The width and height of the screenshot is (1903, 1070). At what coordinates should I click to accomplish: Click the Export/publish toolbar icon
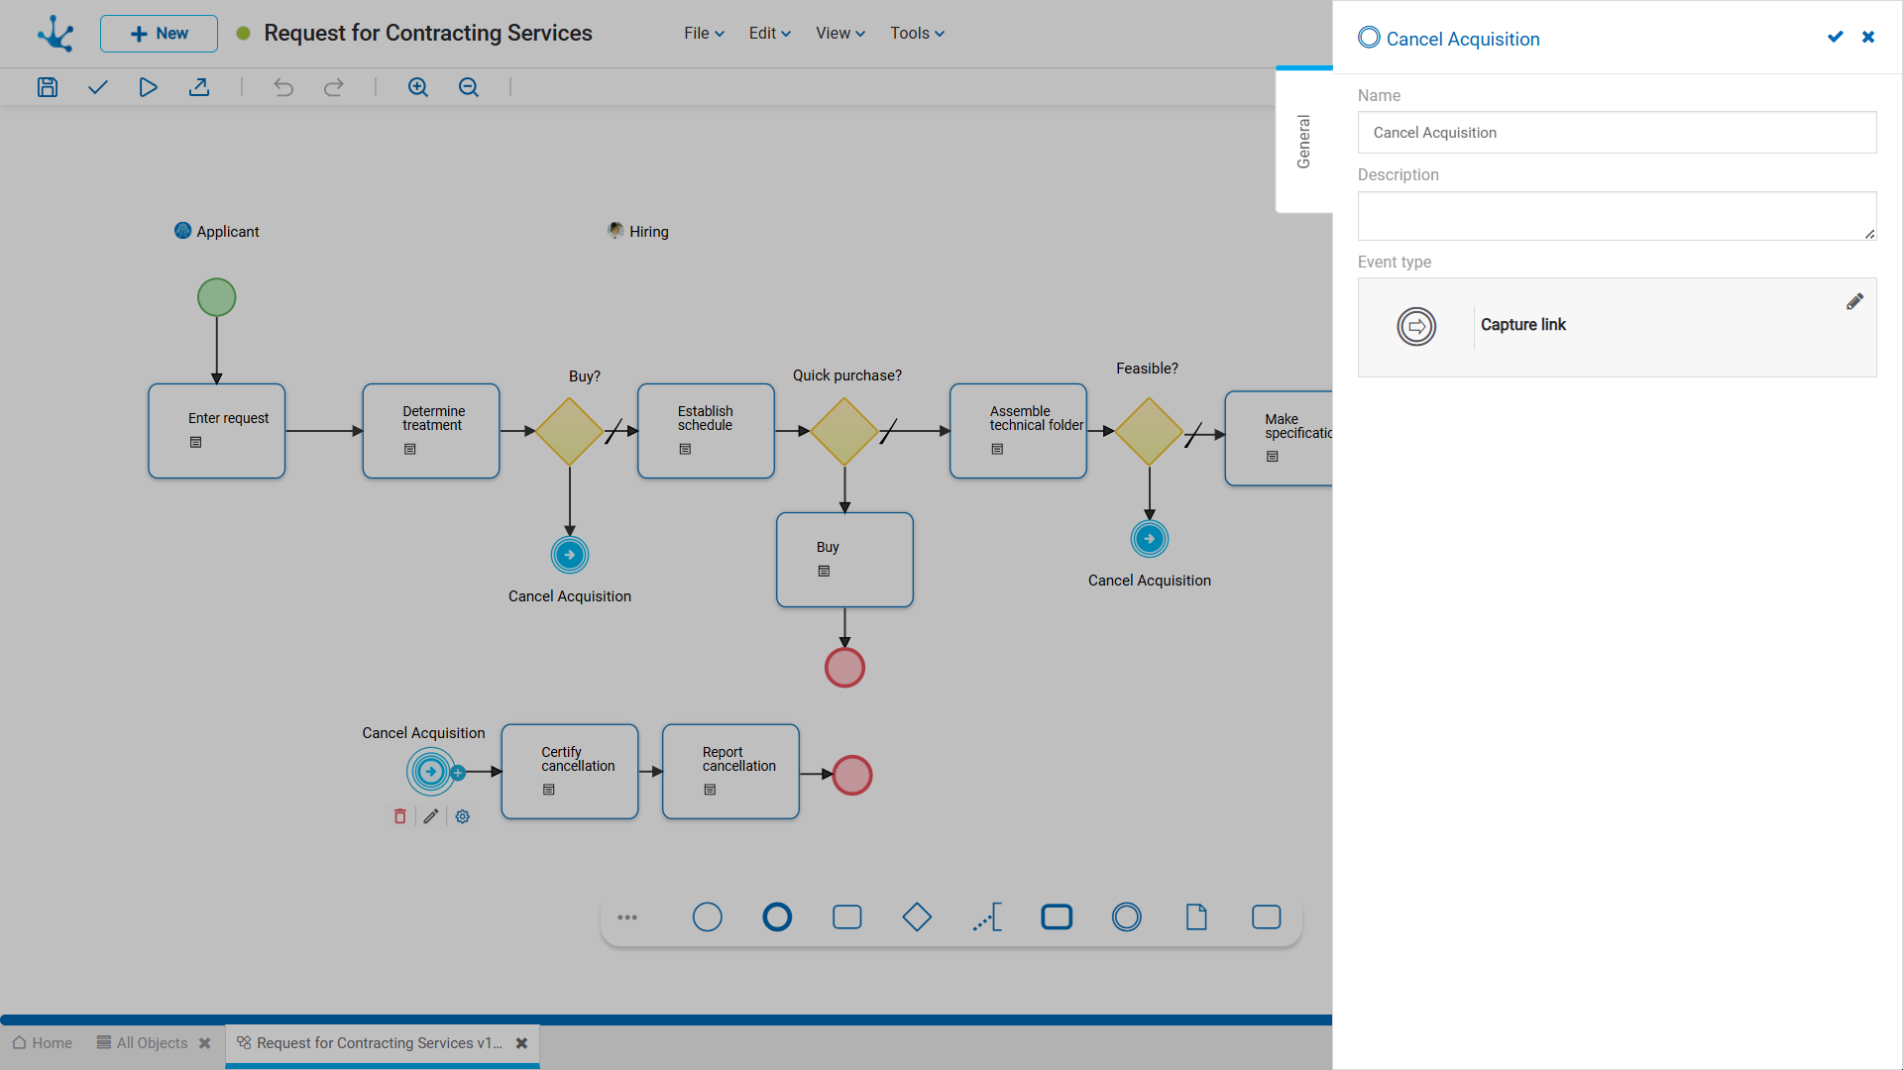coord(199,87)
